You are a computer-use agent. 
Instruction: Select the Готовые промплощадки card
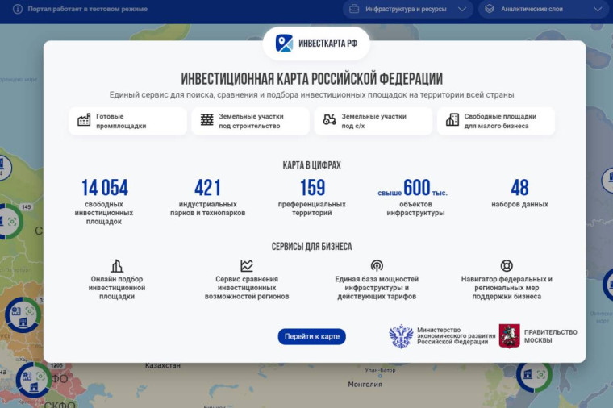(x=127, y=121)
